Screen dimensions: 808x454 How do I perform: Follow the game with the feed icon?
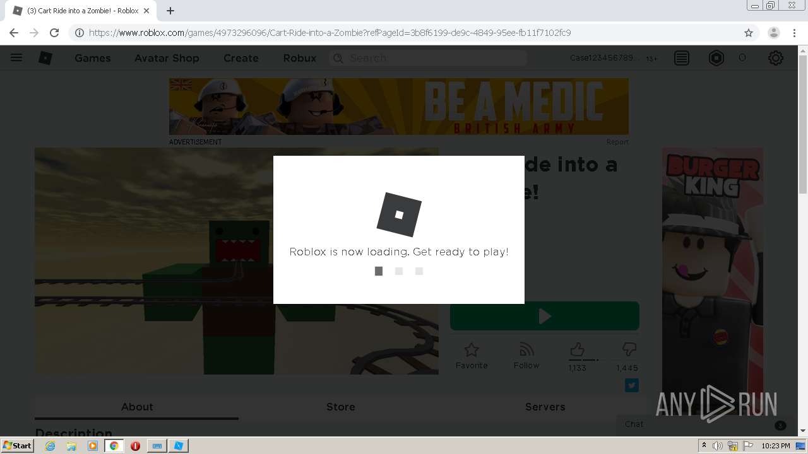coord(526,350)
